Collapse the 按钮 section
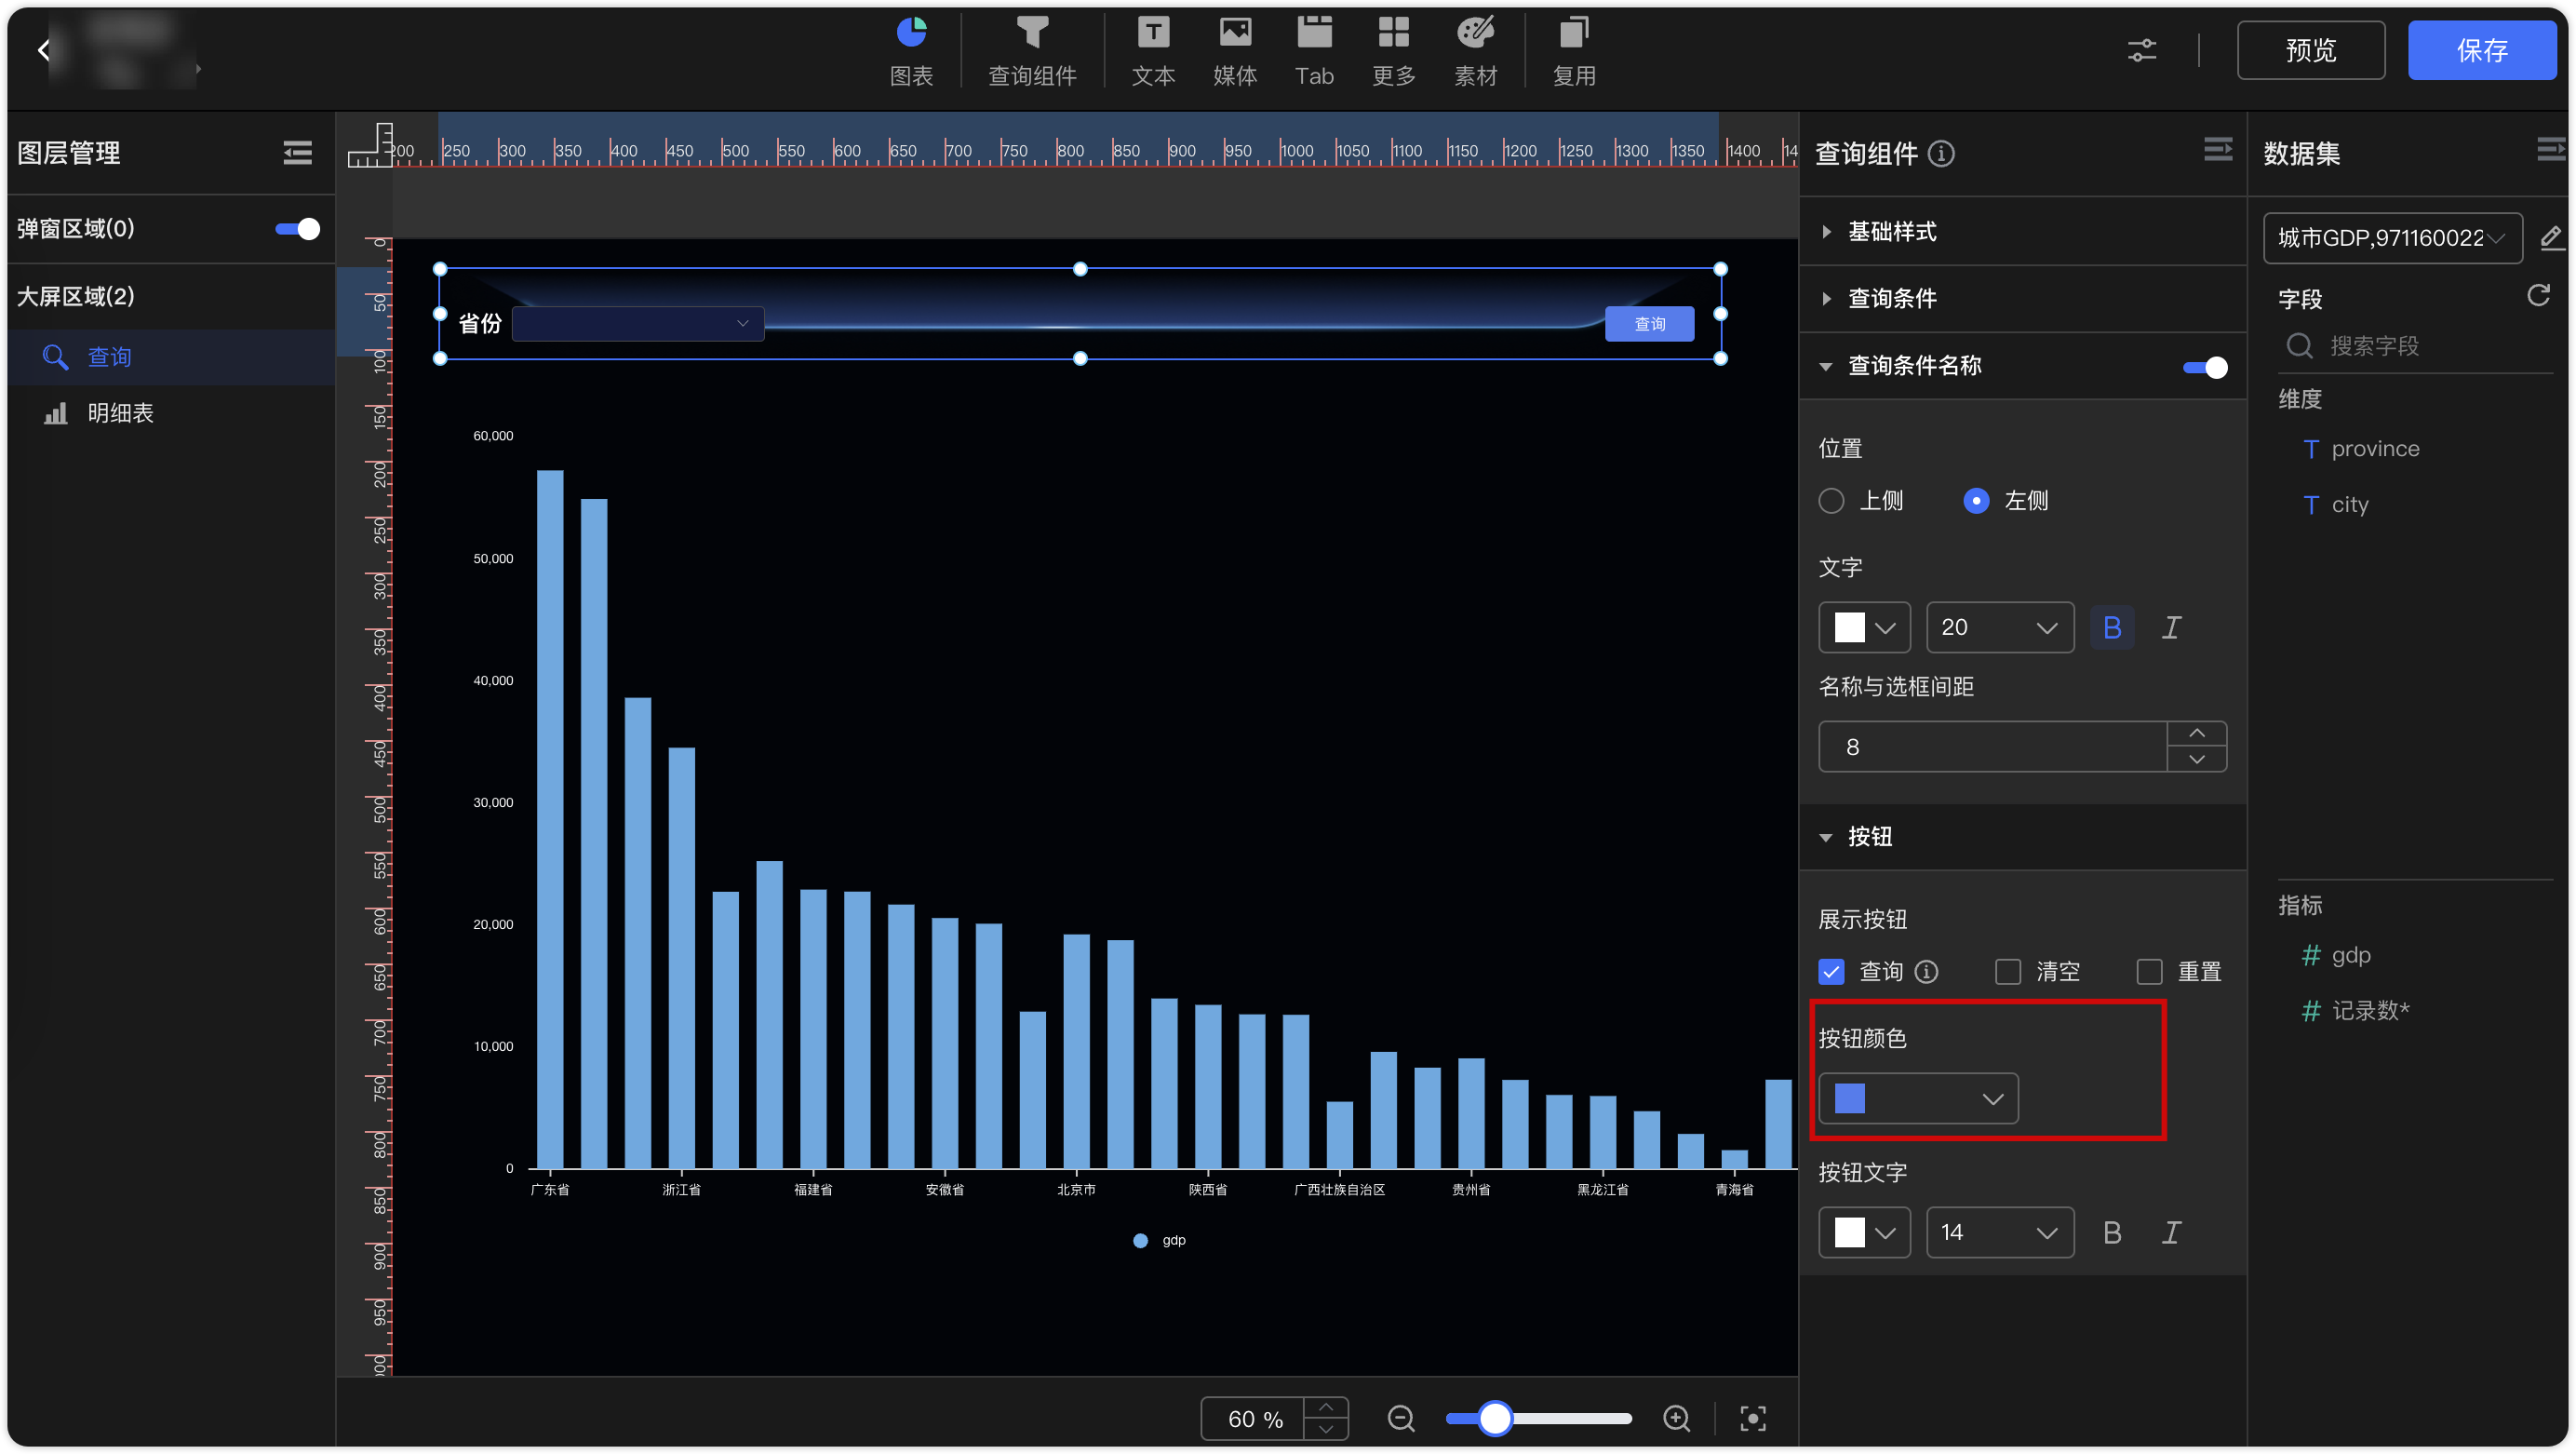Image resolution: width=2576 pixels, height=1454 pixels. pyautogui.click(x=2022, y=836)
